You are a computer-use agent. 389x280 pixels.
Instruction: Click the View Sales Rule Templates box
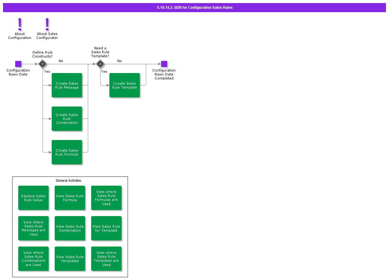pos(70,259)
